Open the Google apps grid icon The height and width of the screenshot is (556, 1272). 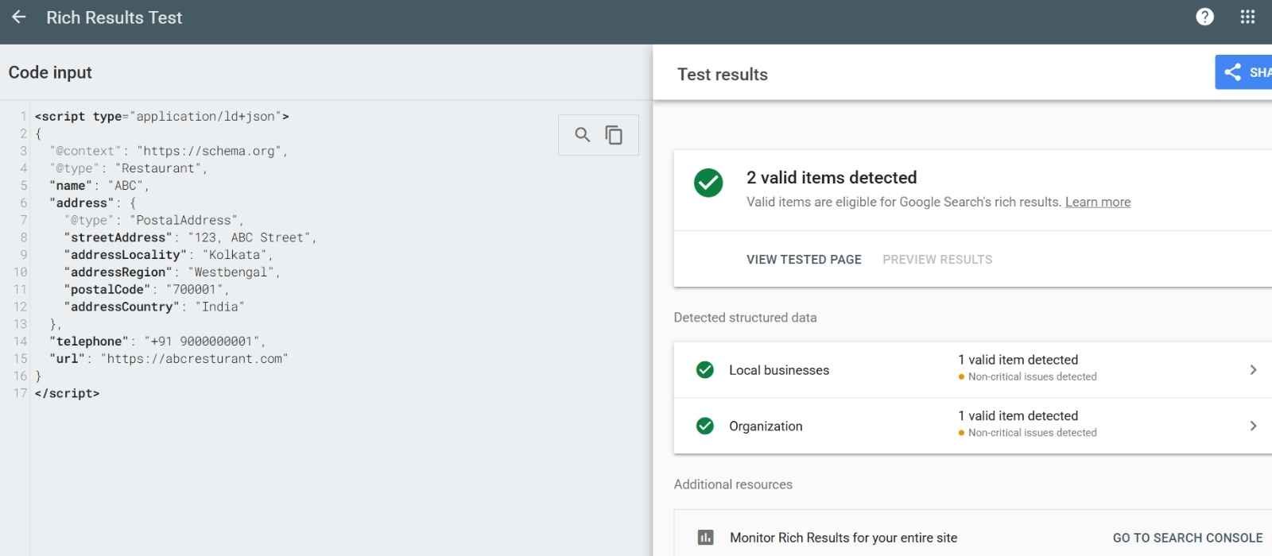pos(1247,17)
